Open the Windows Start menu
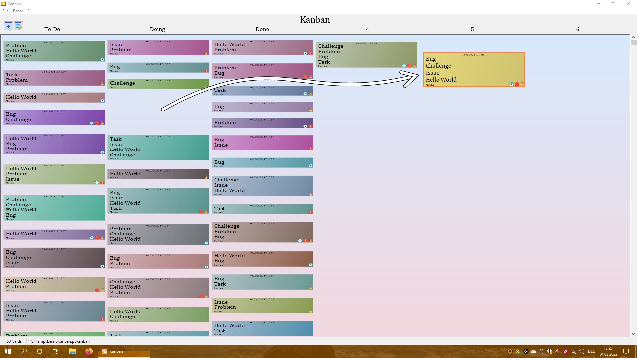637x358 pixels. [x=8, y=351]
